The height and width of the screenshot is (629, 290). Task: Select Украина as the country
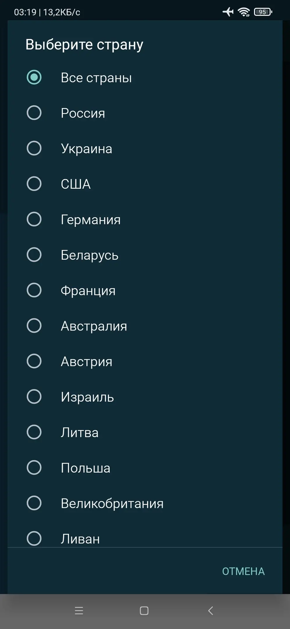point(34,148)
